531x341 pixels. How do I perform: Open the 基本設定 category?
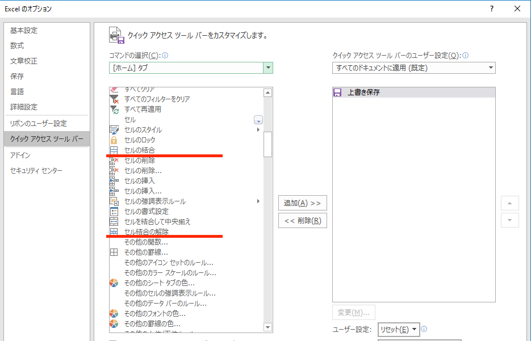coord(47,31)
